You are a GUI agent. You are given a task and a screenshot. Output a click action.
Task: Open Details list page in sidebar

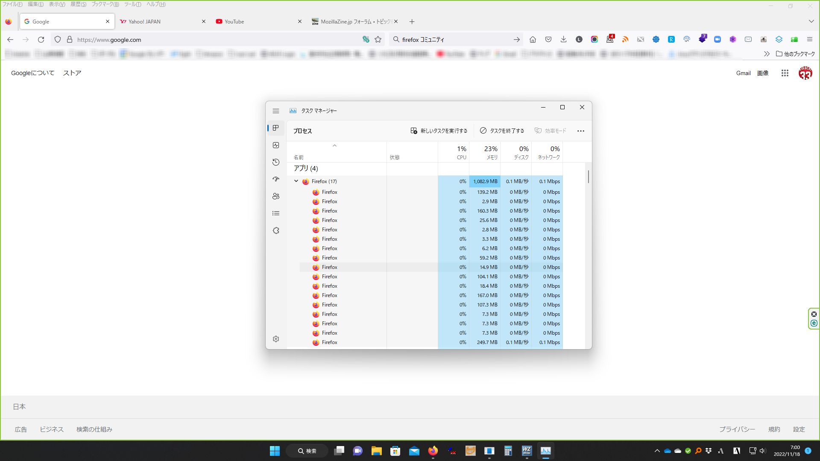click(276, 213)
